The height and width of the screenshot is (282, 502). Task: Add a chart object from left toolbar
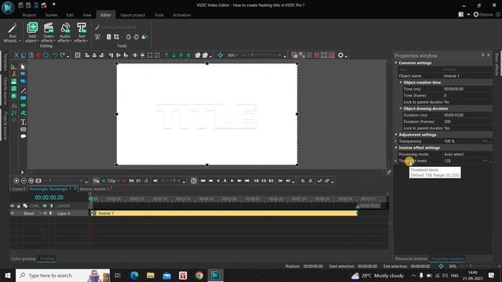pyautogui.click(x=14, y=67)
